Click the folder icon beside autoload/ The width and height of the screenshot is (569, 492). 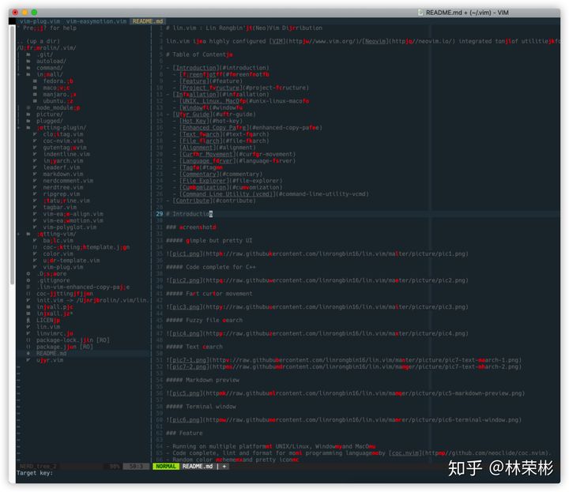[x=28, y=61]
